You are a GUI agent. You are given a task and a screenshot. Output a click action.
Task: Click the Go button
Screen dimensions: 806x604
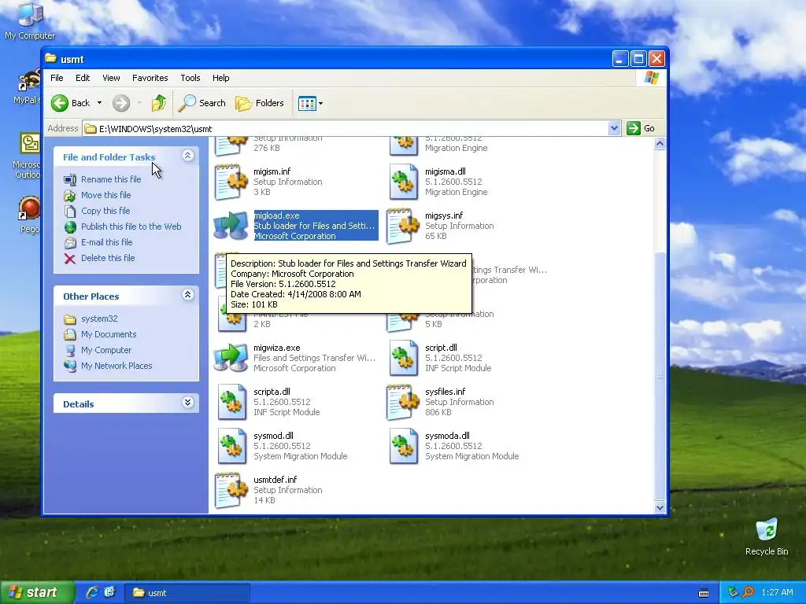pos(641,128)
